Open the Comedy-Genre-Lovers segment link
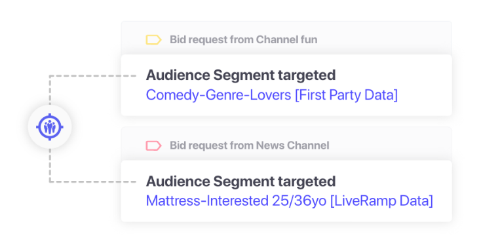 pyautogui.click(x=272, y=95)
